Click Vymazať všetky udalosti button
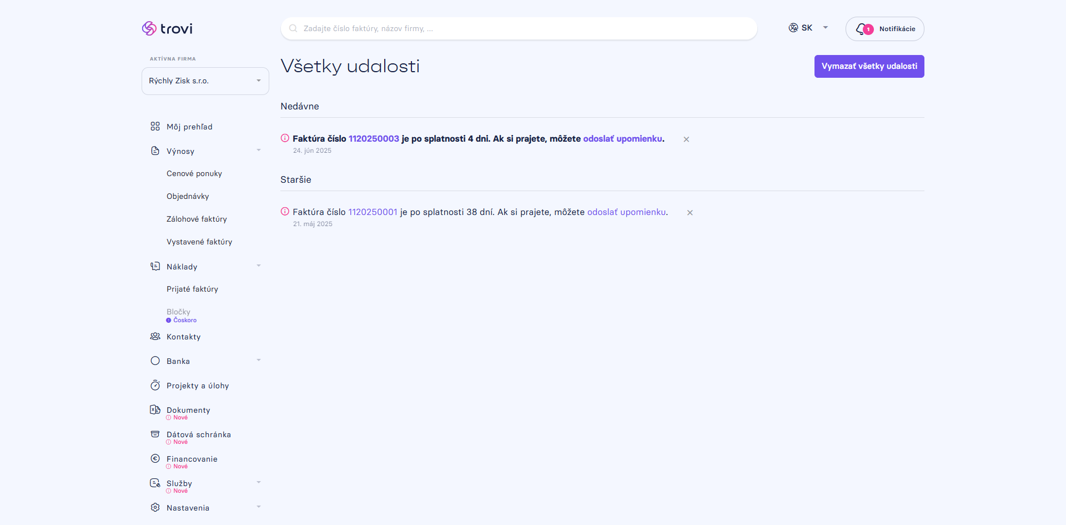Image resolution: width=1066 pixels, height=525 pixels. click(869, 66)
